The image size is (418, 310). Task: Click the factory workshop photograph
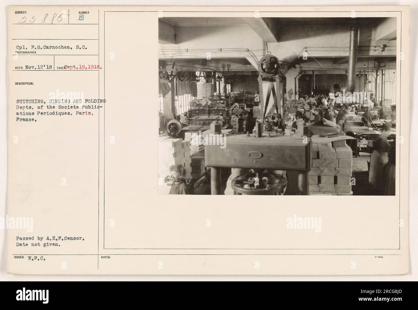277,106
